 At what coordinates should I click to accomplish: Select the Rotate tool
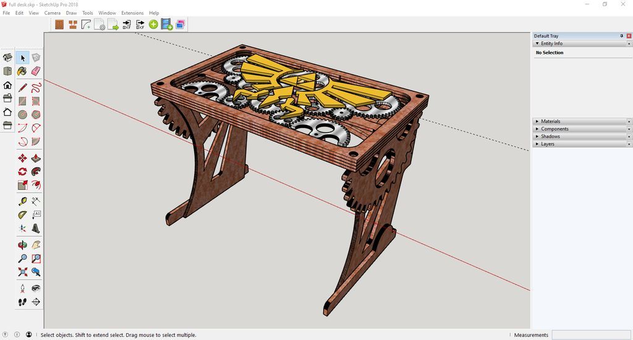click(x=23, y=172)
